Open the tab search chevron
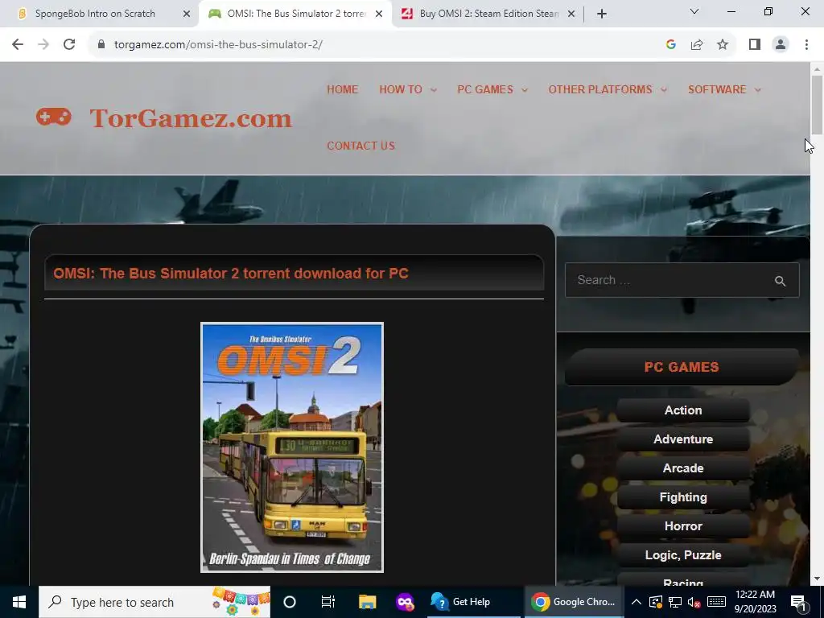The height and width of the screenshot is (618, 824). 694,11
